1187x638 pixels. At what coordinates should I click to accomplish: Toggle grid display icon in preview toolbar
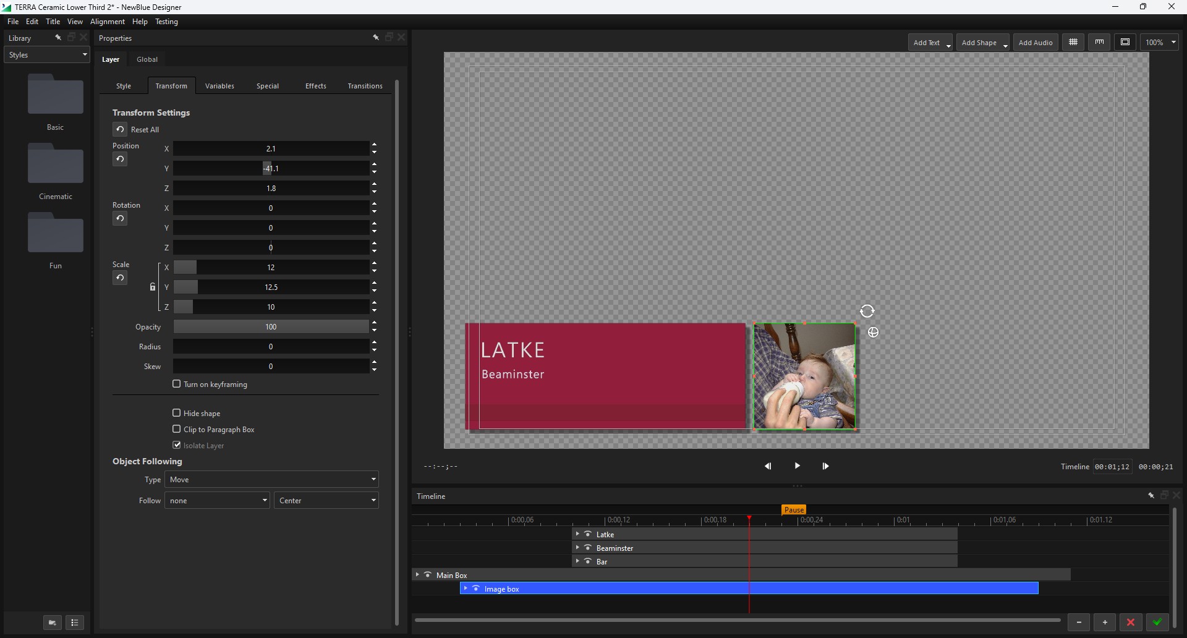tap(1073, 42)
